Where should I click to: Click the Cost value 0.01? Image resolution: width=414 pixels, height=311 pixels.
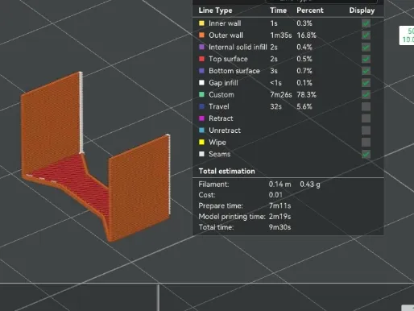pos(275,195)
